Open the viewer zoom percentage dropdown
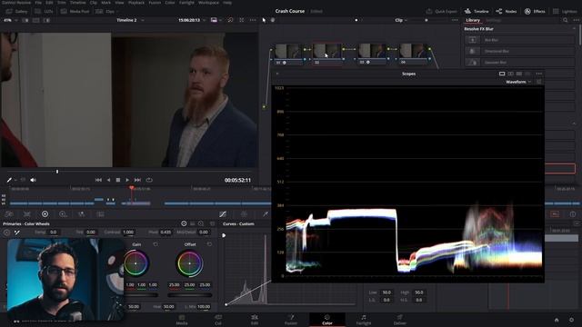Image resolution: width=582 pixels, height=327 pixels. point(10,20)
